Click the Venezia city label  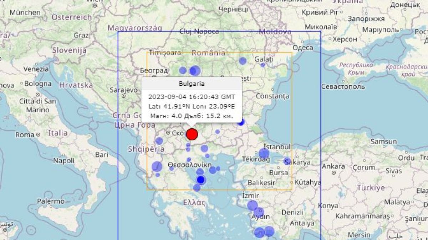[x=36, y=69]
